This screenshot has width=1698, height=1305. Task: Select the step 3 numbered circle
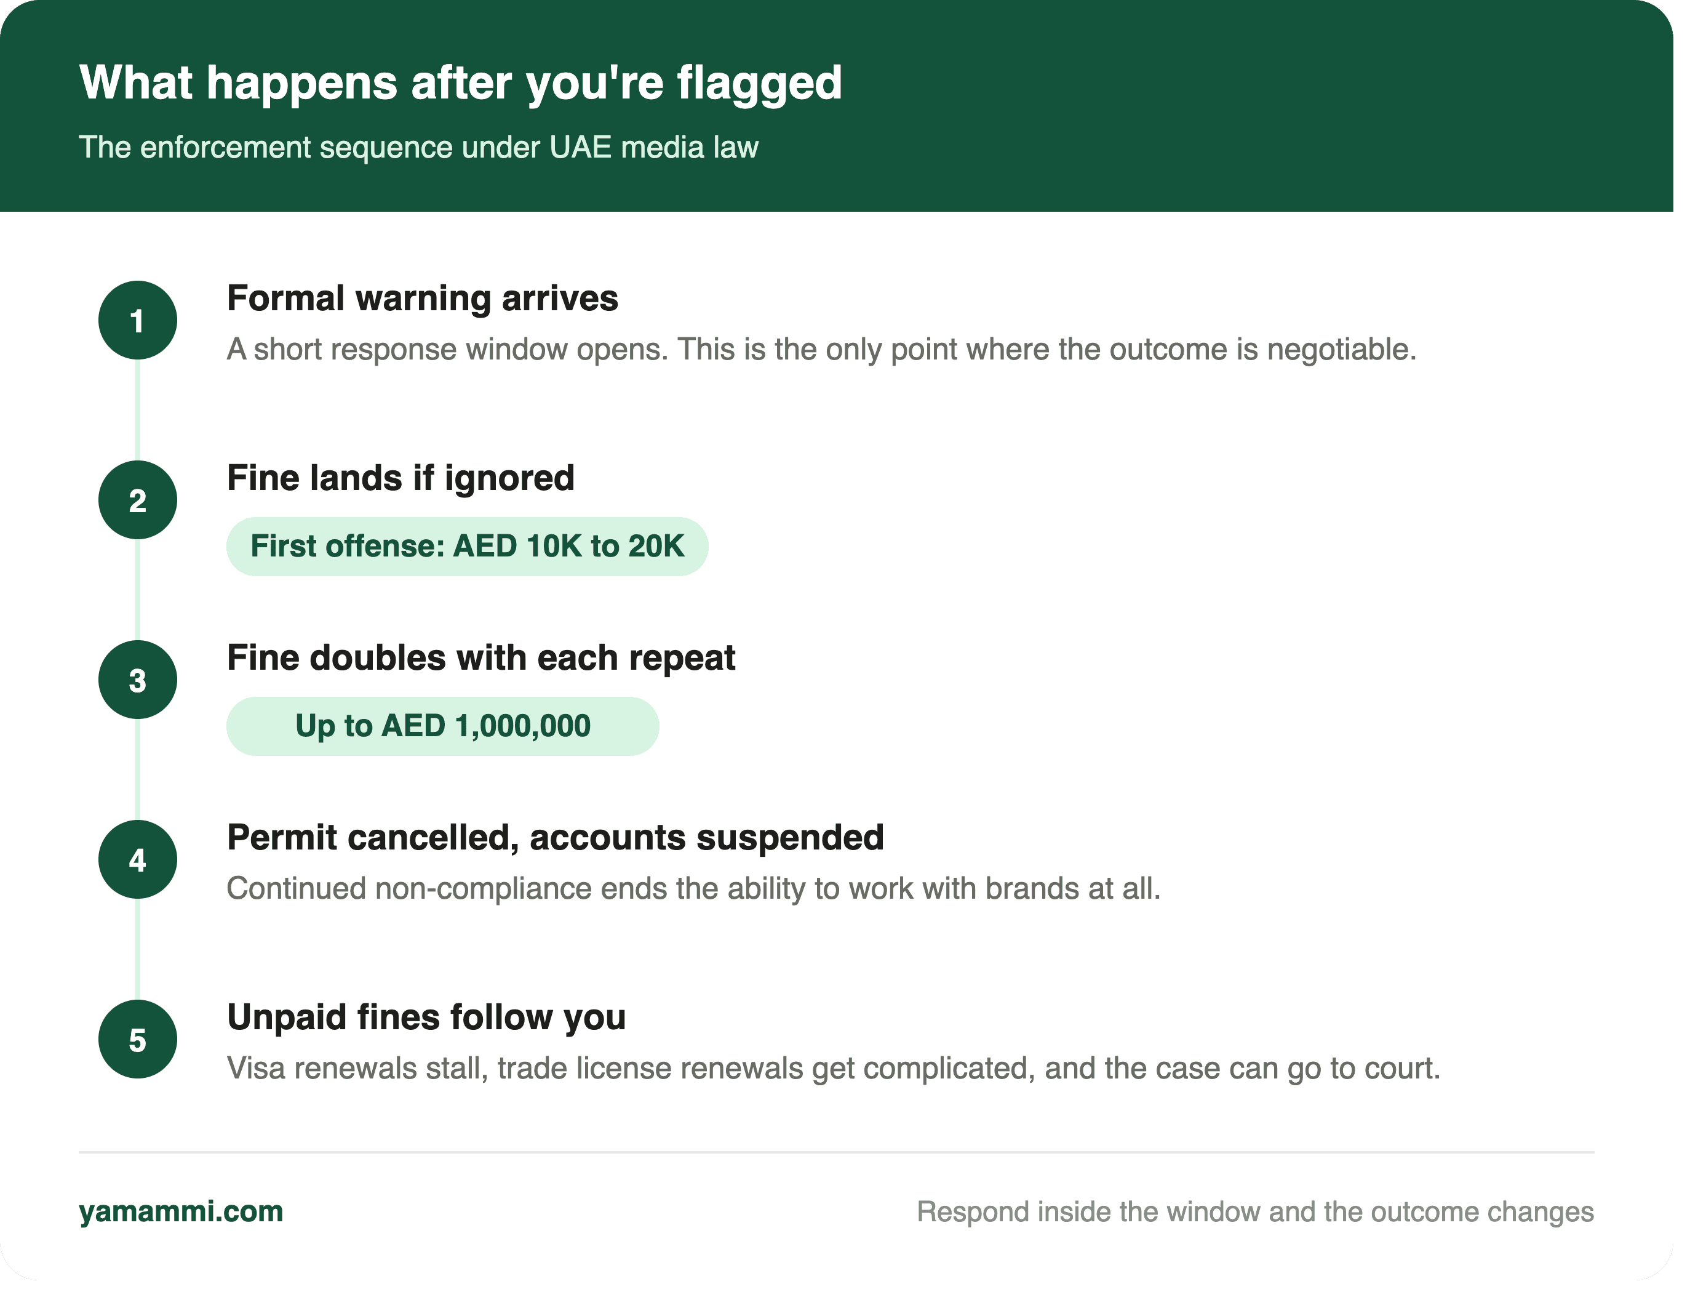coord(137,680)
